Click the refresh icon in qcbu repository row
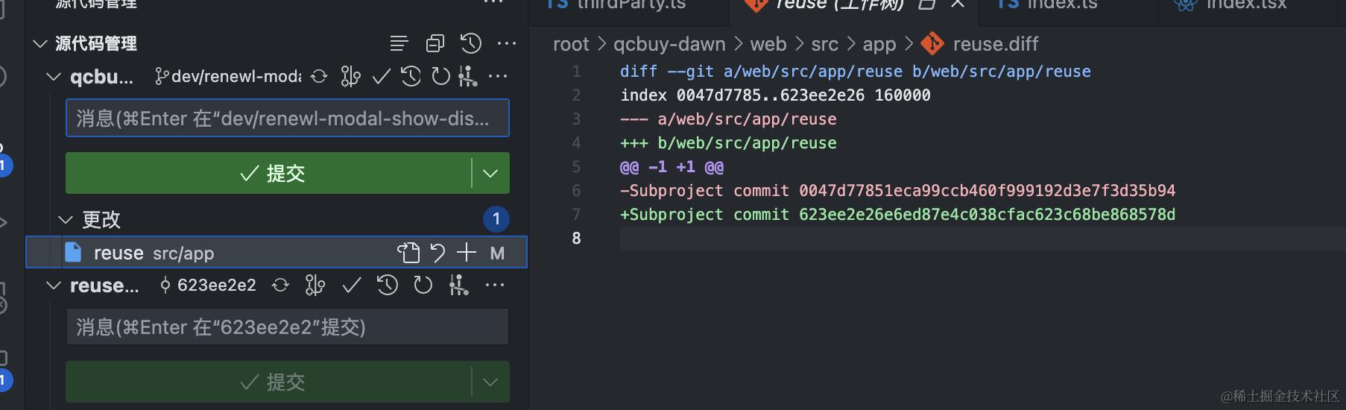Screen dimensions: 1346x410 coord(441,76)
